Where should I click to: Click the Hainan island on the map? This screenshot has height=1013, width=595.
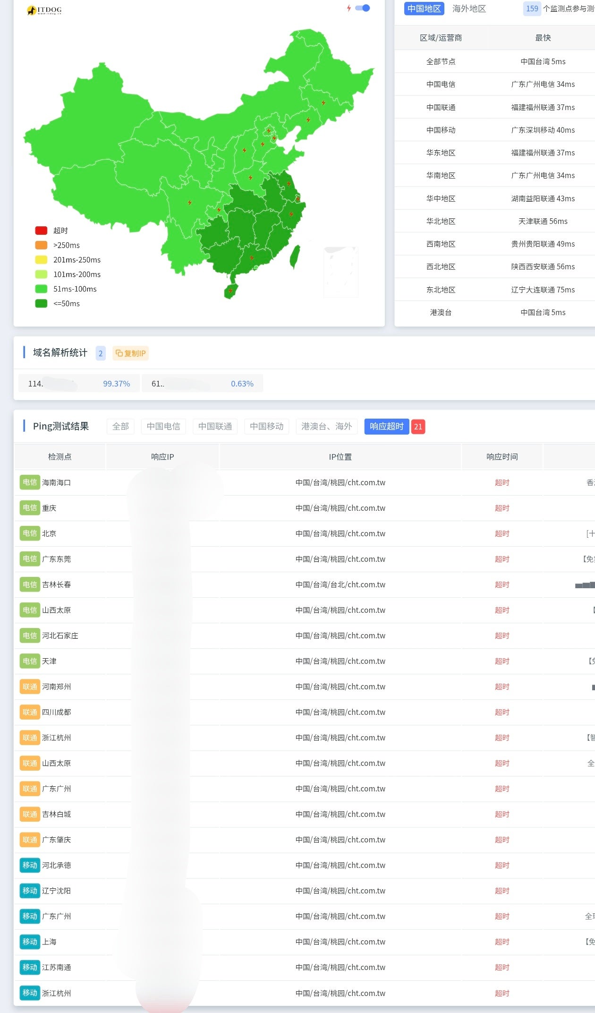[x=230, y=291]
